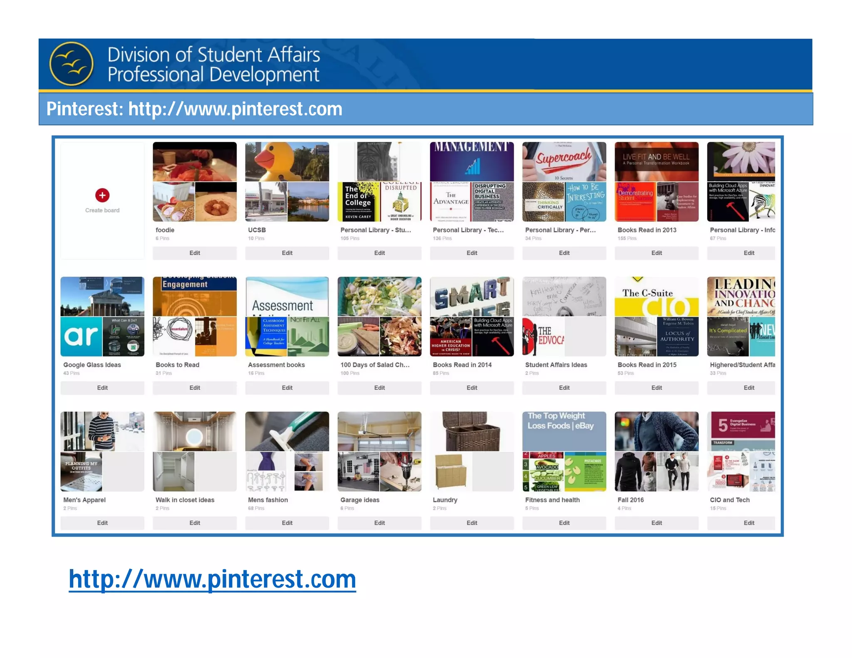This screenshot has width=852, height=658.
Task: Edit the Books to Read board
Action: (195, 388)
